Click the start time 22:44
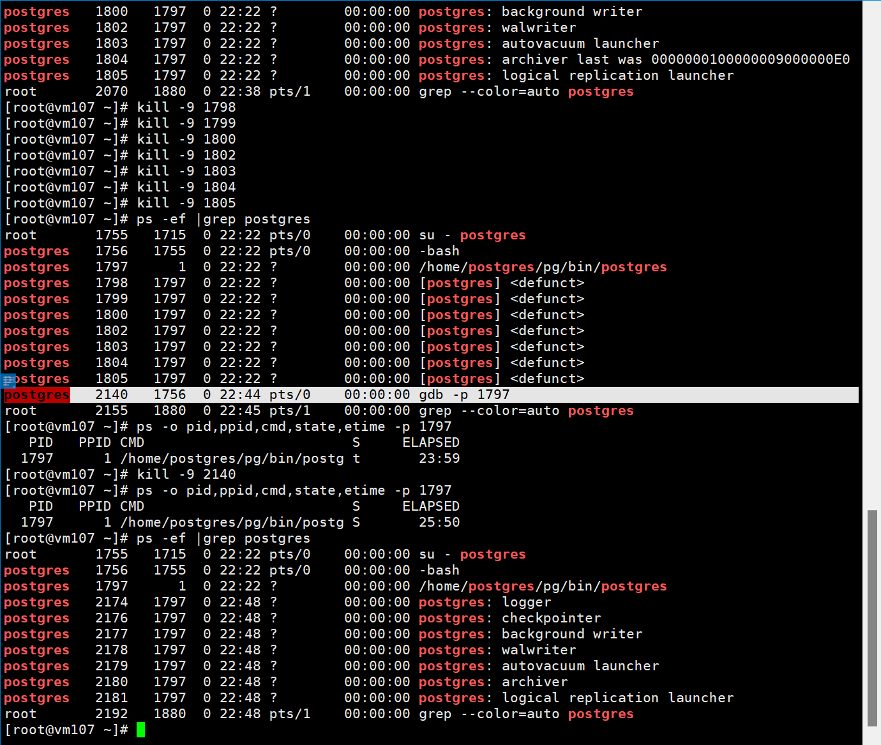This screenshot has width=881, height=745. [240, 395]
